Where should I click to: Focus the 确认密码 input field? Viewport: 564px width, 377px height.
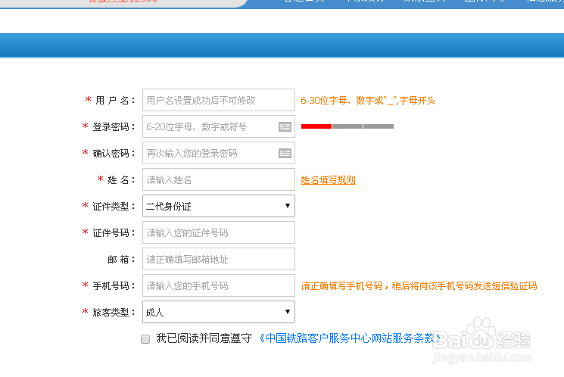pos(210,153)
